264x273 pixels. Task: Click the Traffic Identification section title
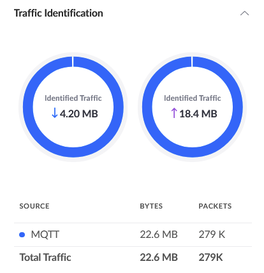point(59,13)
